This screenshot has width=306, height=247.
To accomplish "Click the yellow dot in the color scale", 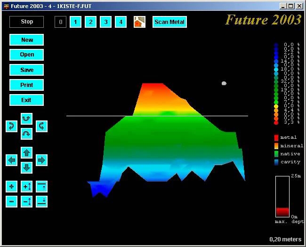I will pos(276,106).
